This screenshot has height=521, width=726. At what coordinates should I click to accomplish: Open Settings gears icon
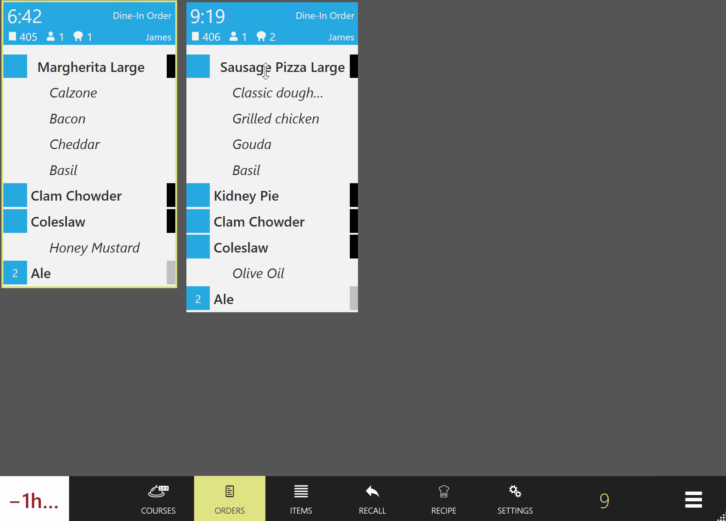515,492
